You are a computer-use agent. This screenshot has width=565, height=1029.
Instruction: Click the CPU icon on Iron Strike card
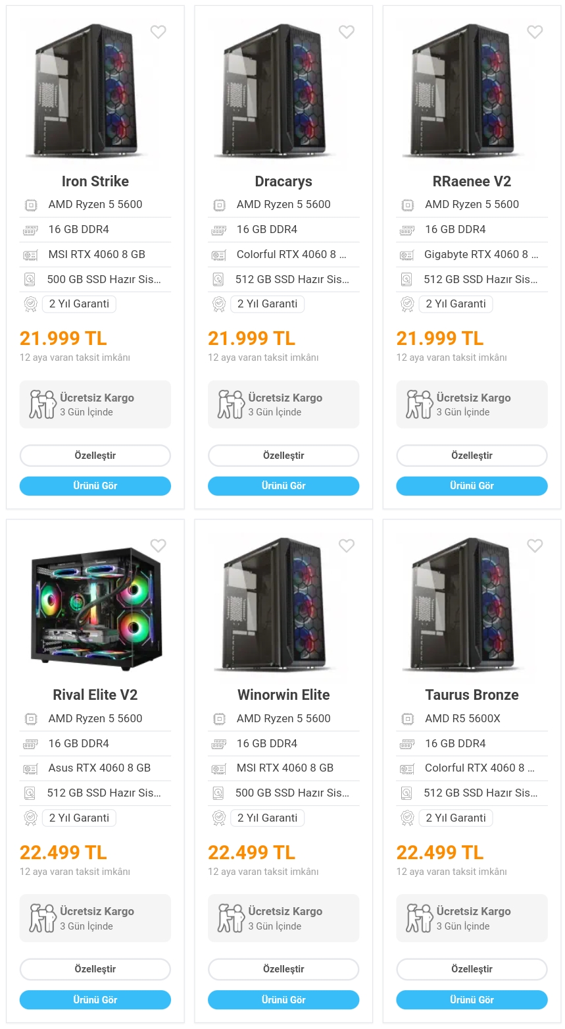tap(30, 205)
